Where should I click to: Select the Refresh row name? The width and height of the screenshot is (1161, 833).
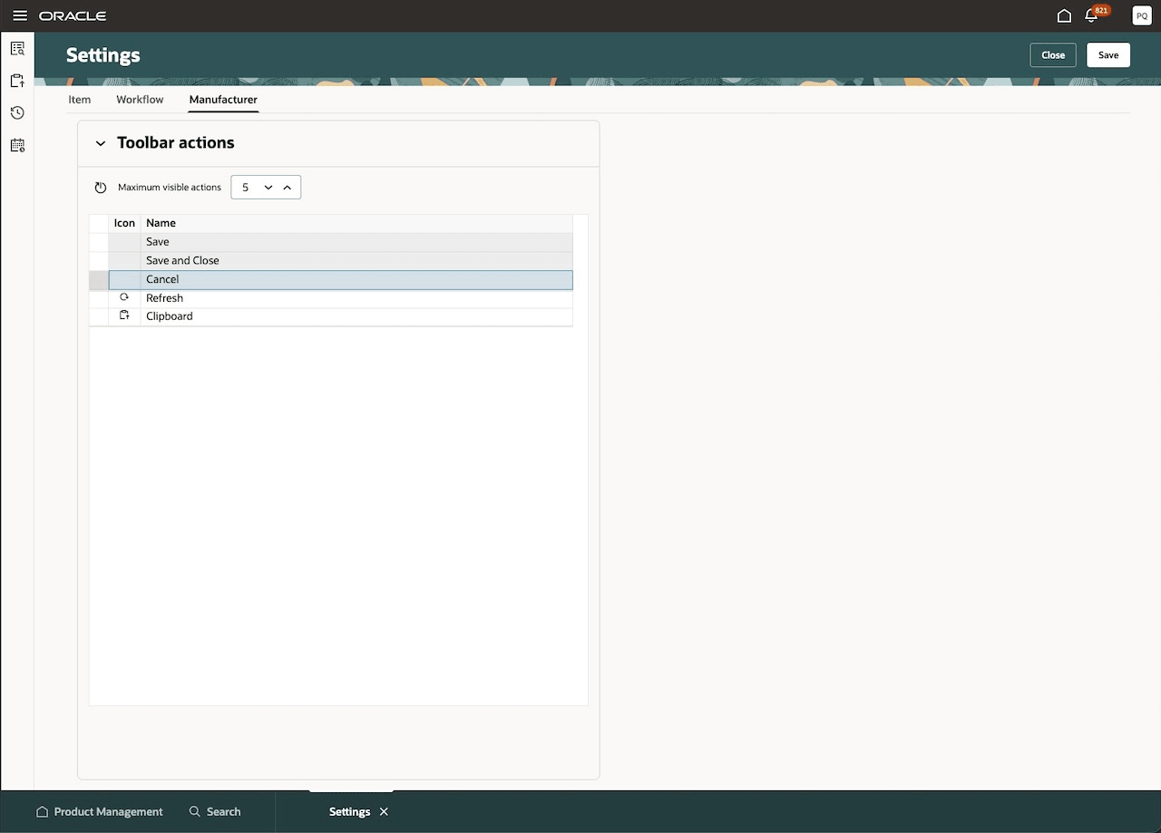(164, 298)
